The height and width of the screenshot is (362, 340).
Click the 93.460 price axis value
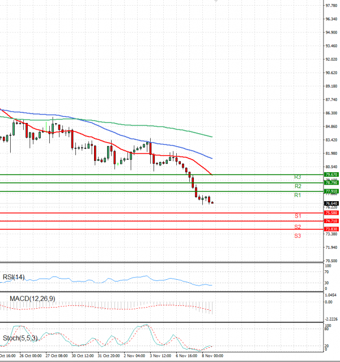click(x=331, y=46)
